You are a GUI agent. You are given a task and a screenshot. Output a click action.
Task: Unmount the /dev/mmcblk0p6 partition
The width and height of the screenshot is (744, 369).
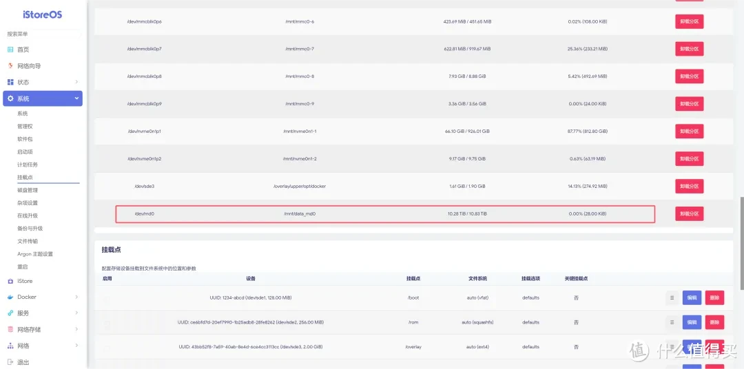click(689, 22)
